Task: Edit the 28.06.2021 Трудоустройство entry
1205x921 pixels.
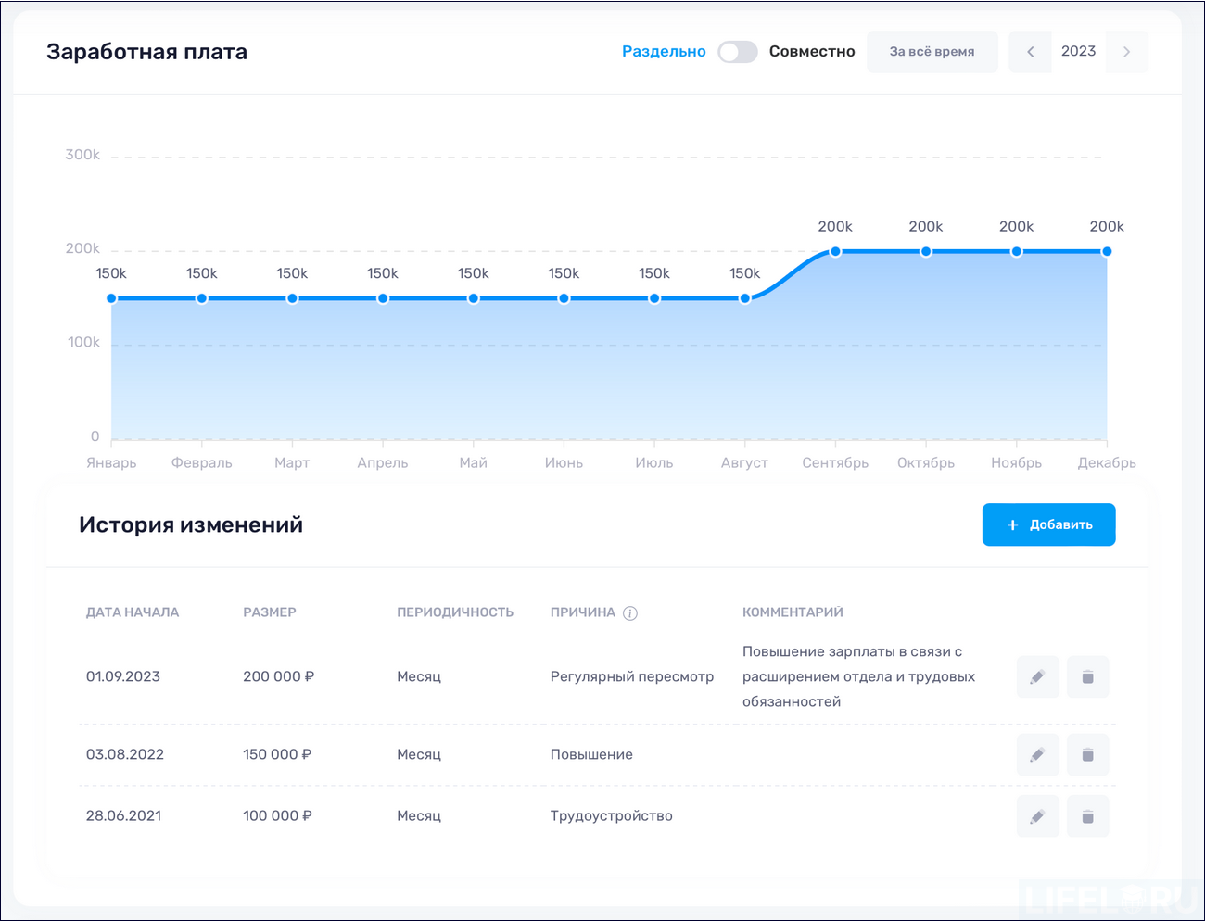Action: 1037,815
